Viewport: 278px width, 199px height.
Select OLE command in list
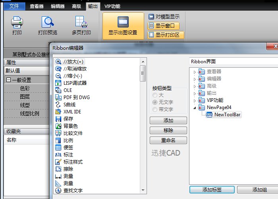coord(64,90)
